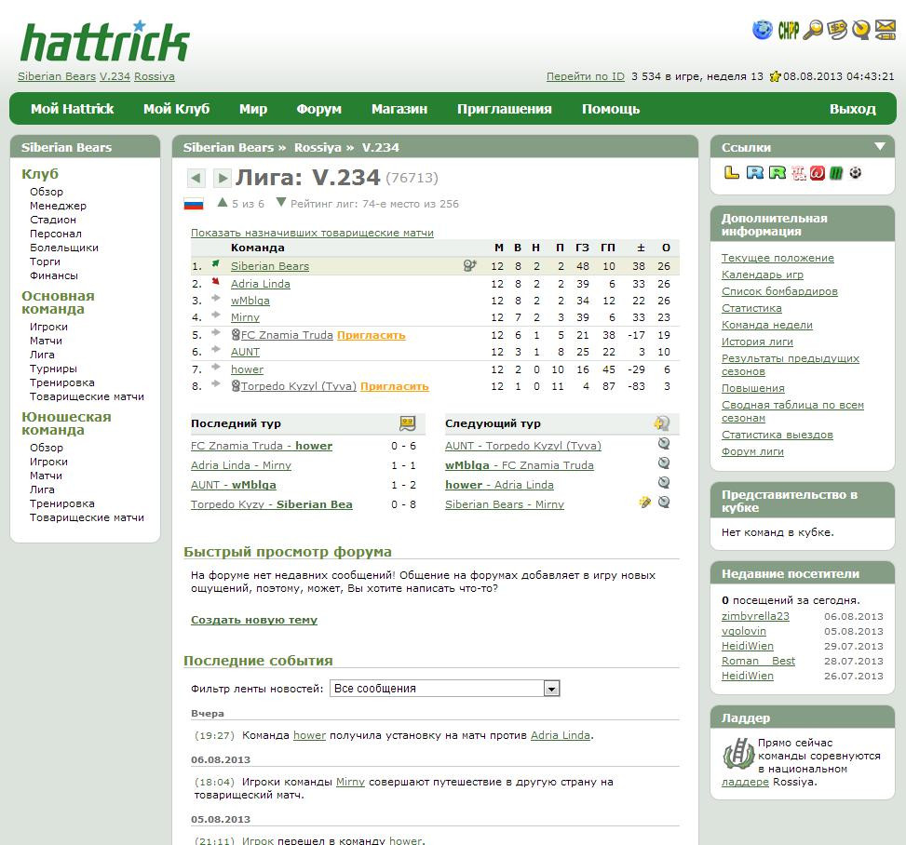
Task: Open Мой Клуб menu
Action: (x=176, y=109)
